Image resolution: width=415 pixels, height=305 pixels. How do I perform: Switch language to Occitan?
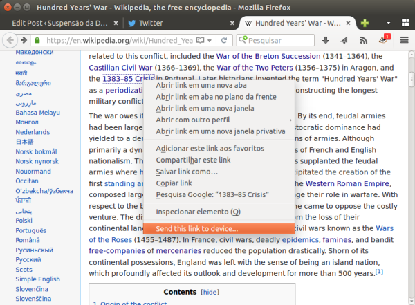(x=27, y=181)
